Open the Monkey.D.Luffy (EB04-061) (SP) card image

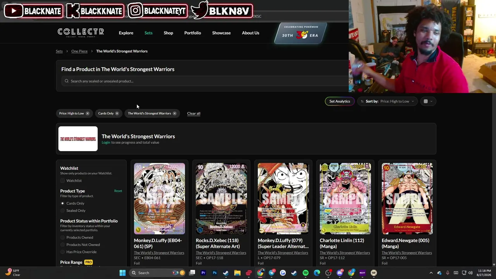pos(159,198)
